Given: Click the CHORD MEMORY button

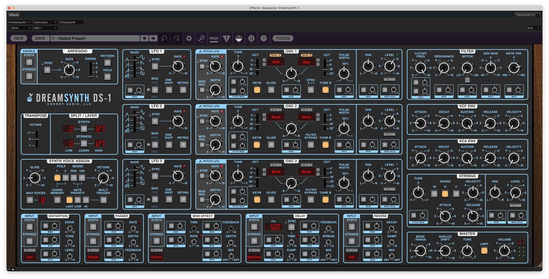Looking at the screenshot, I should [x=58, y=200].
